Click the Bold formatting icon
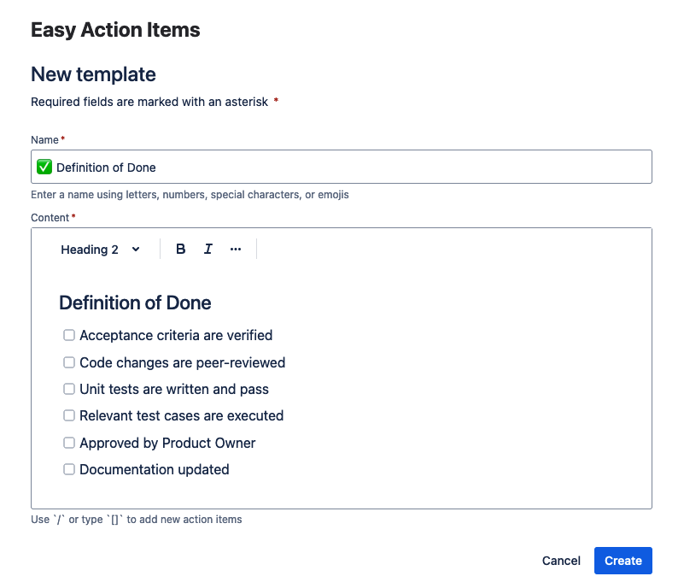The width and height of the screenshot is (684, 588). (180, 250)
